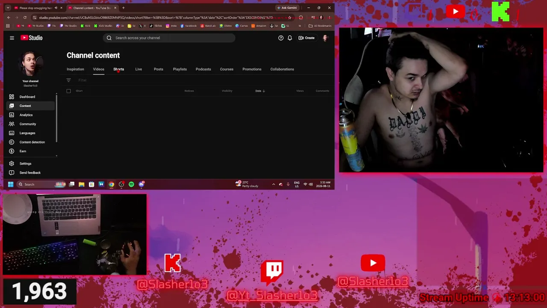Screen dimensions: 547x308
Task: Open the All Bookmarks folder
Action: (320, 26)
